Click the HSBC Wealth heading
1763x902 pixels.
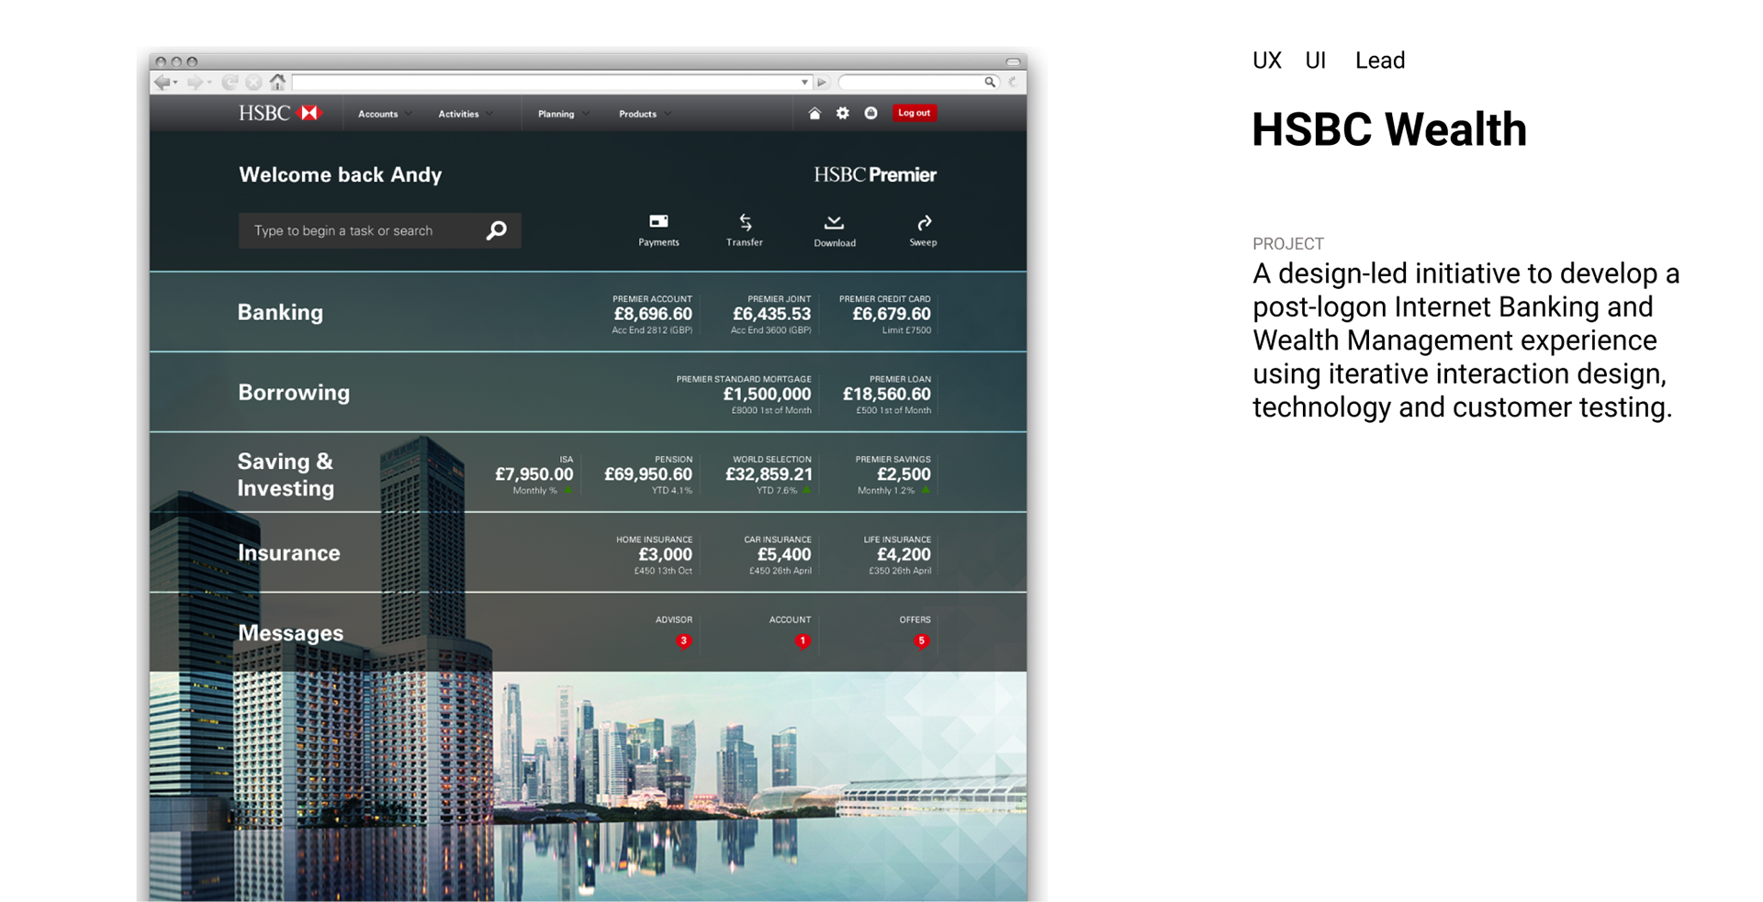point(1389,129)
